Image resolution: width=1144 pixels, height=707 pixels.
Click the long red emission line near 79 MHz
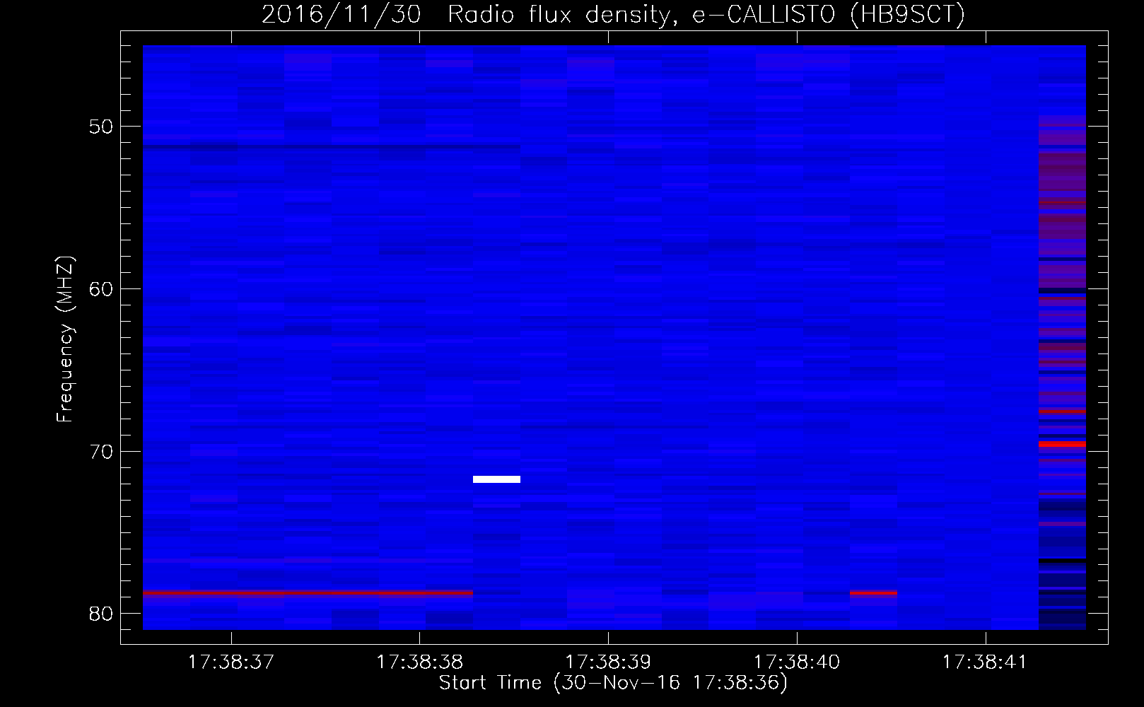(x=308, y=593)
